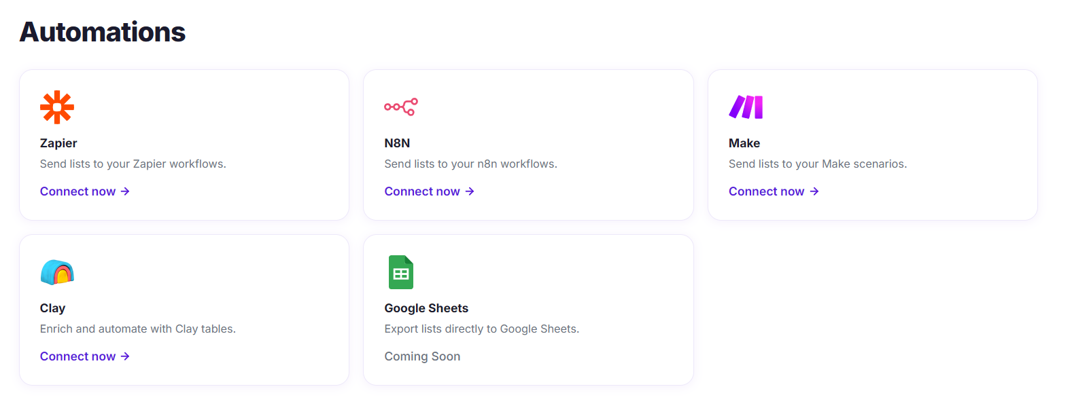Image resolution: width=1072 pixels, height=408 pixels.
Task: Click the Automations page heading
Action: click(x=103, y=32)
